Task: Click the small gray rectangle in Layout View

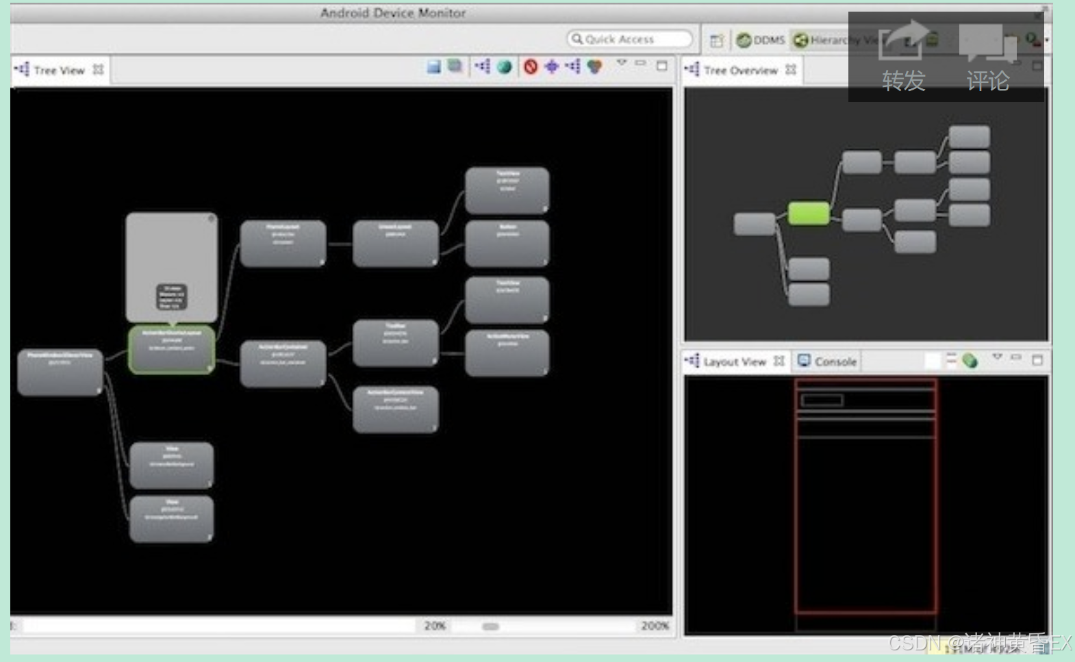Action: [822, 400]
